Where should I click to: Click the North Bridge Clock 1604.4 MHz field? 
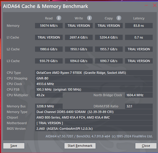tap(139, 95)
